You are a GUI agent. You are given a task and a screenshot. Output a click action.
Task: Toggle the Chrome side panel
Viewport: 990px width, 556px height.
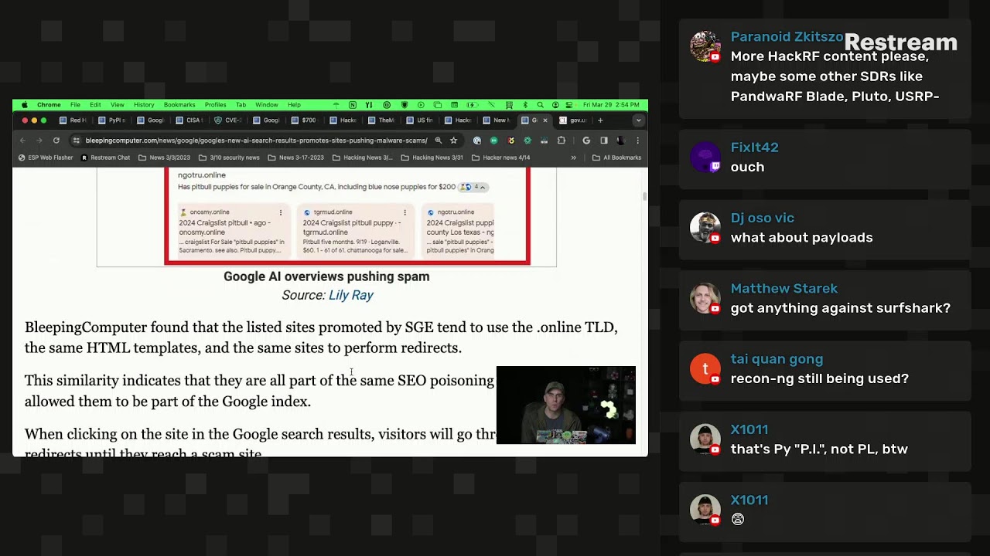604,141
